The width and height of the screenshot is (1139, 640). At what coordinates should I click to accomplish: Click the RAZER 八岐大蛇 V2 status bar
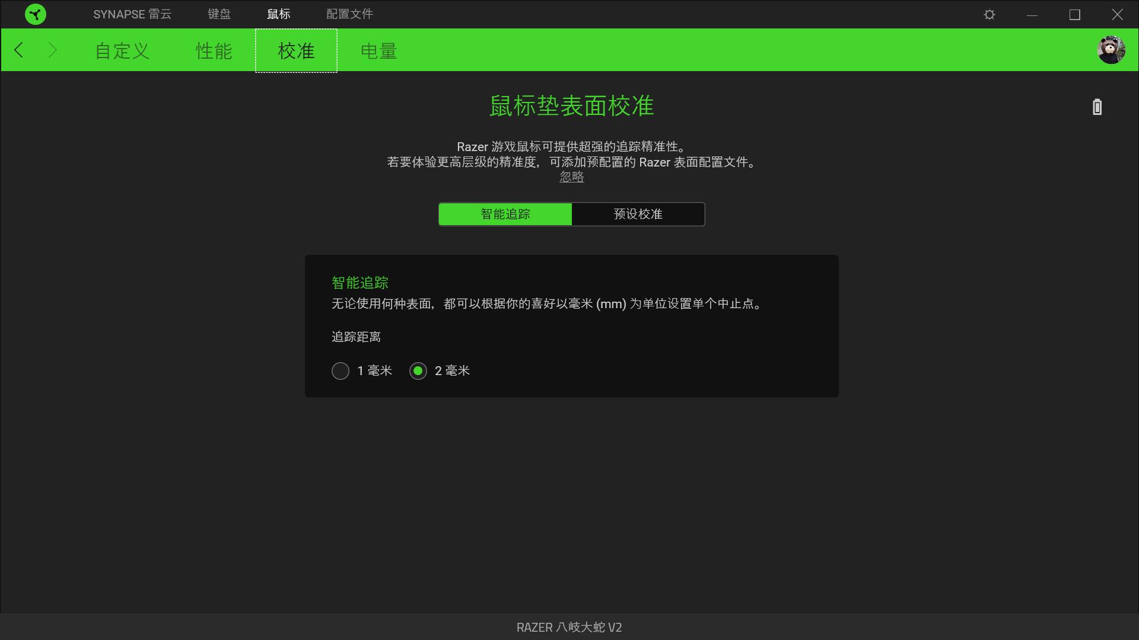[x=569, y=628]
